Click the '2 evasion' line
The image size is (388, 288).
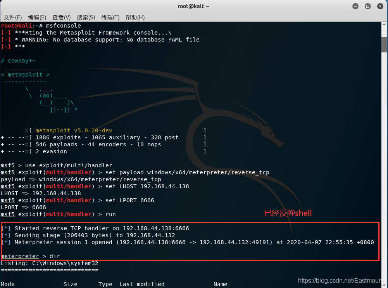(103, 151)
